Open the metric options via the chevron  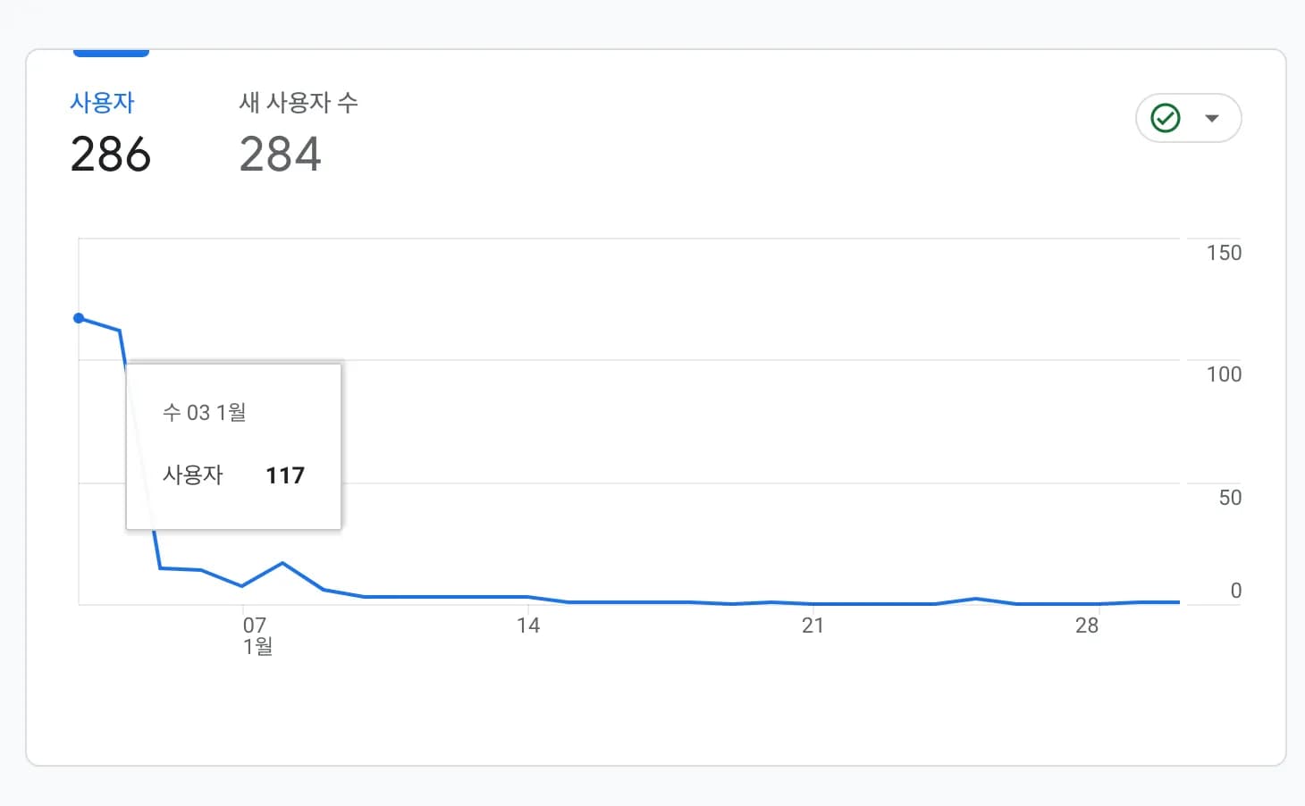point(1212,117)
